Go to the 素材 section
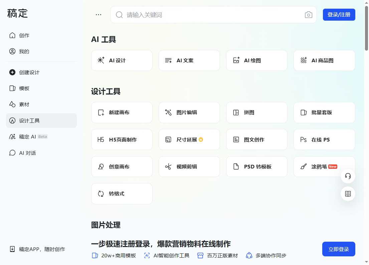 (24, 104)
